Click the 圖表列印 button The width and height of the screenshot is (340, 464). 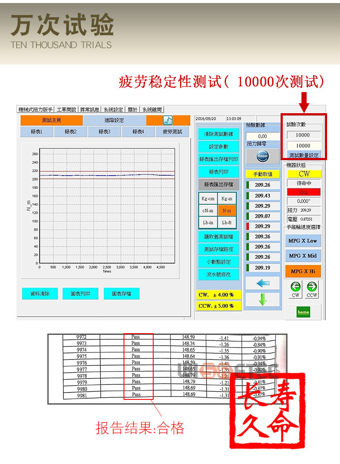pos(80,294)
